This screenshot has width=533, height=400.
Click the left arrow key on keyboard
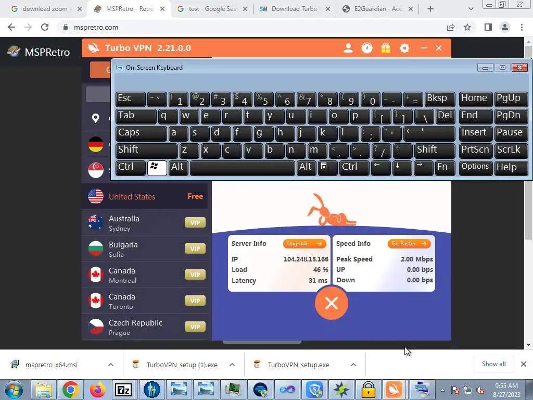point(380,168)
